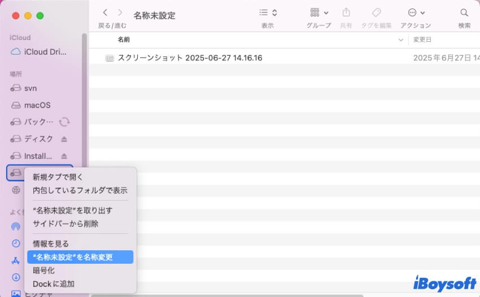Open the list view mode selector

268,12
